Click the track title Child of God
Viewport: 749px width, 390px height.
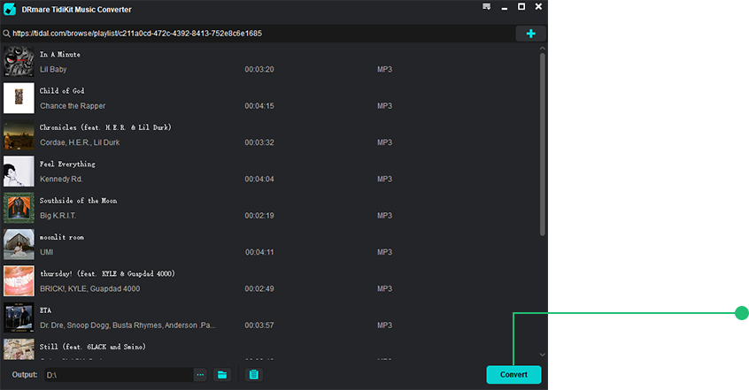pos(62,91)
